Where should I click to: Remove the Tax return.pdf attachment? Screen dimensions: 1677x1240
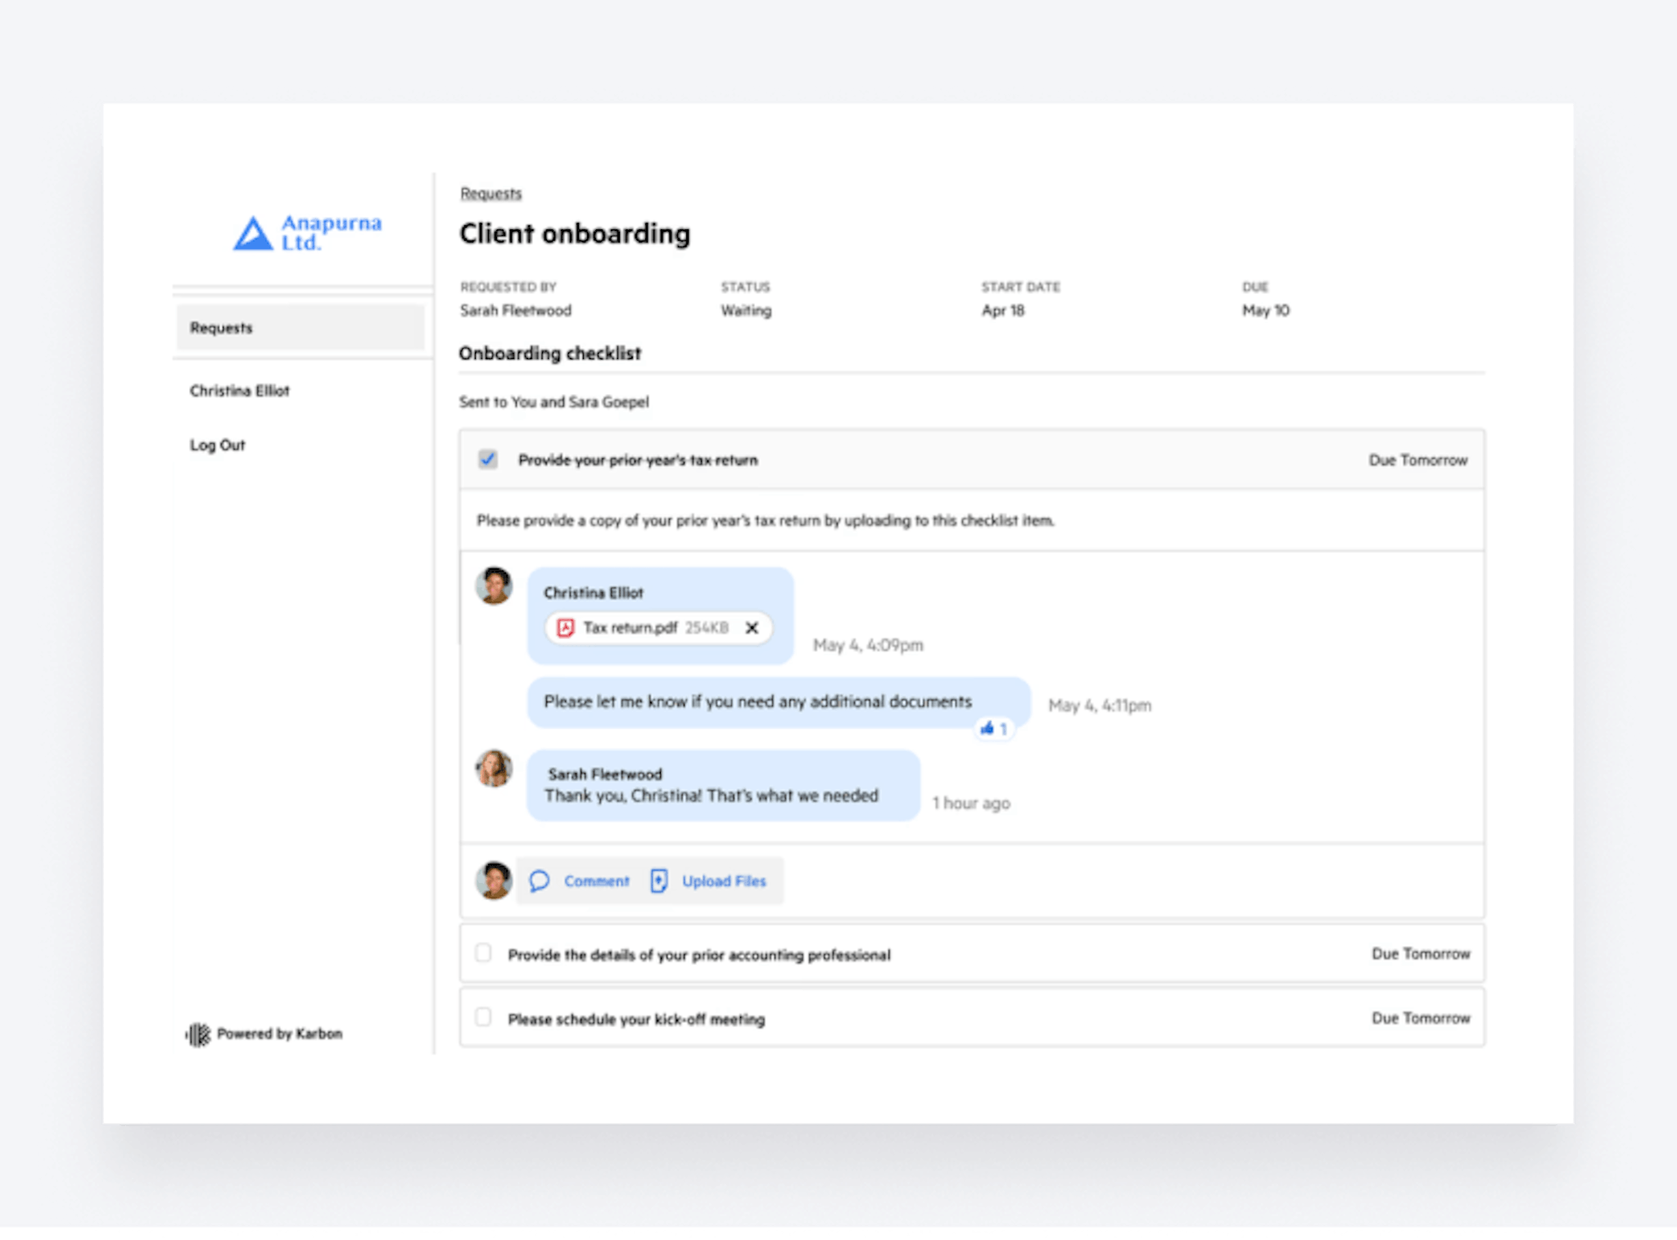click(753, 627)
